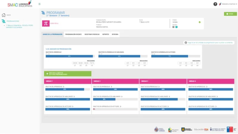Viewport: 238px width, 134px height.
Task: Click Unidad 2 Actitudes 0% progress bar
Action: [x=115, y=109]
